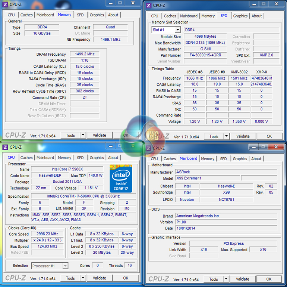The height and width of the screenshot is (287, 287).
Task: Open Tools dropdown arrow in Mainboard window
Action: 226,279
